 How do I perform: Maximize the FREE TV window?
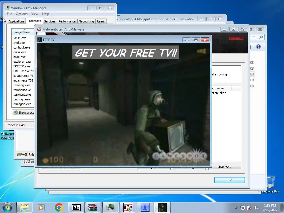196,40
